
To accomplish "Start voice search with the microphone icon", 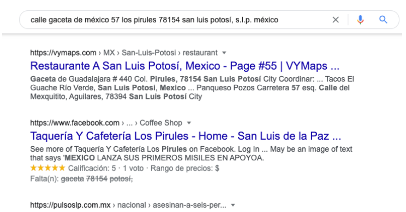I will [360, 20].
